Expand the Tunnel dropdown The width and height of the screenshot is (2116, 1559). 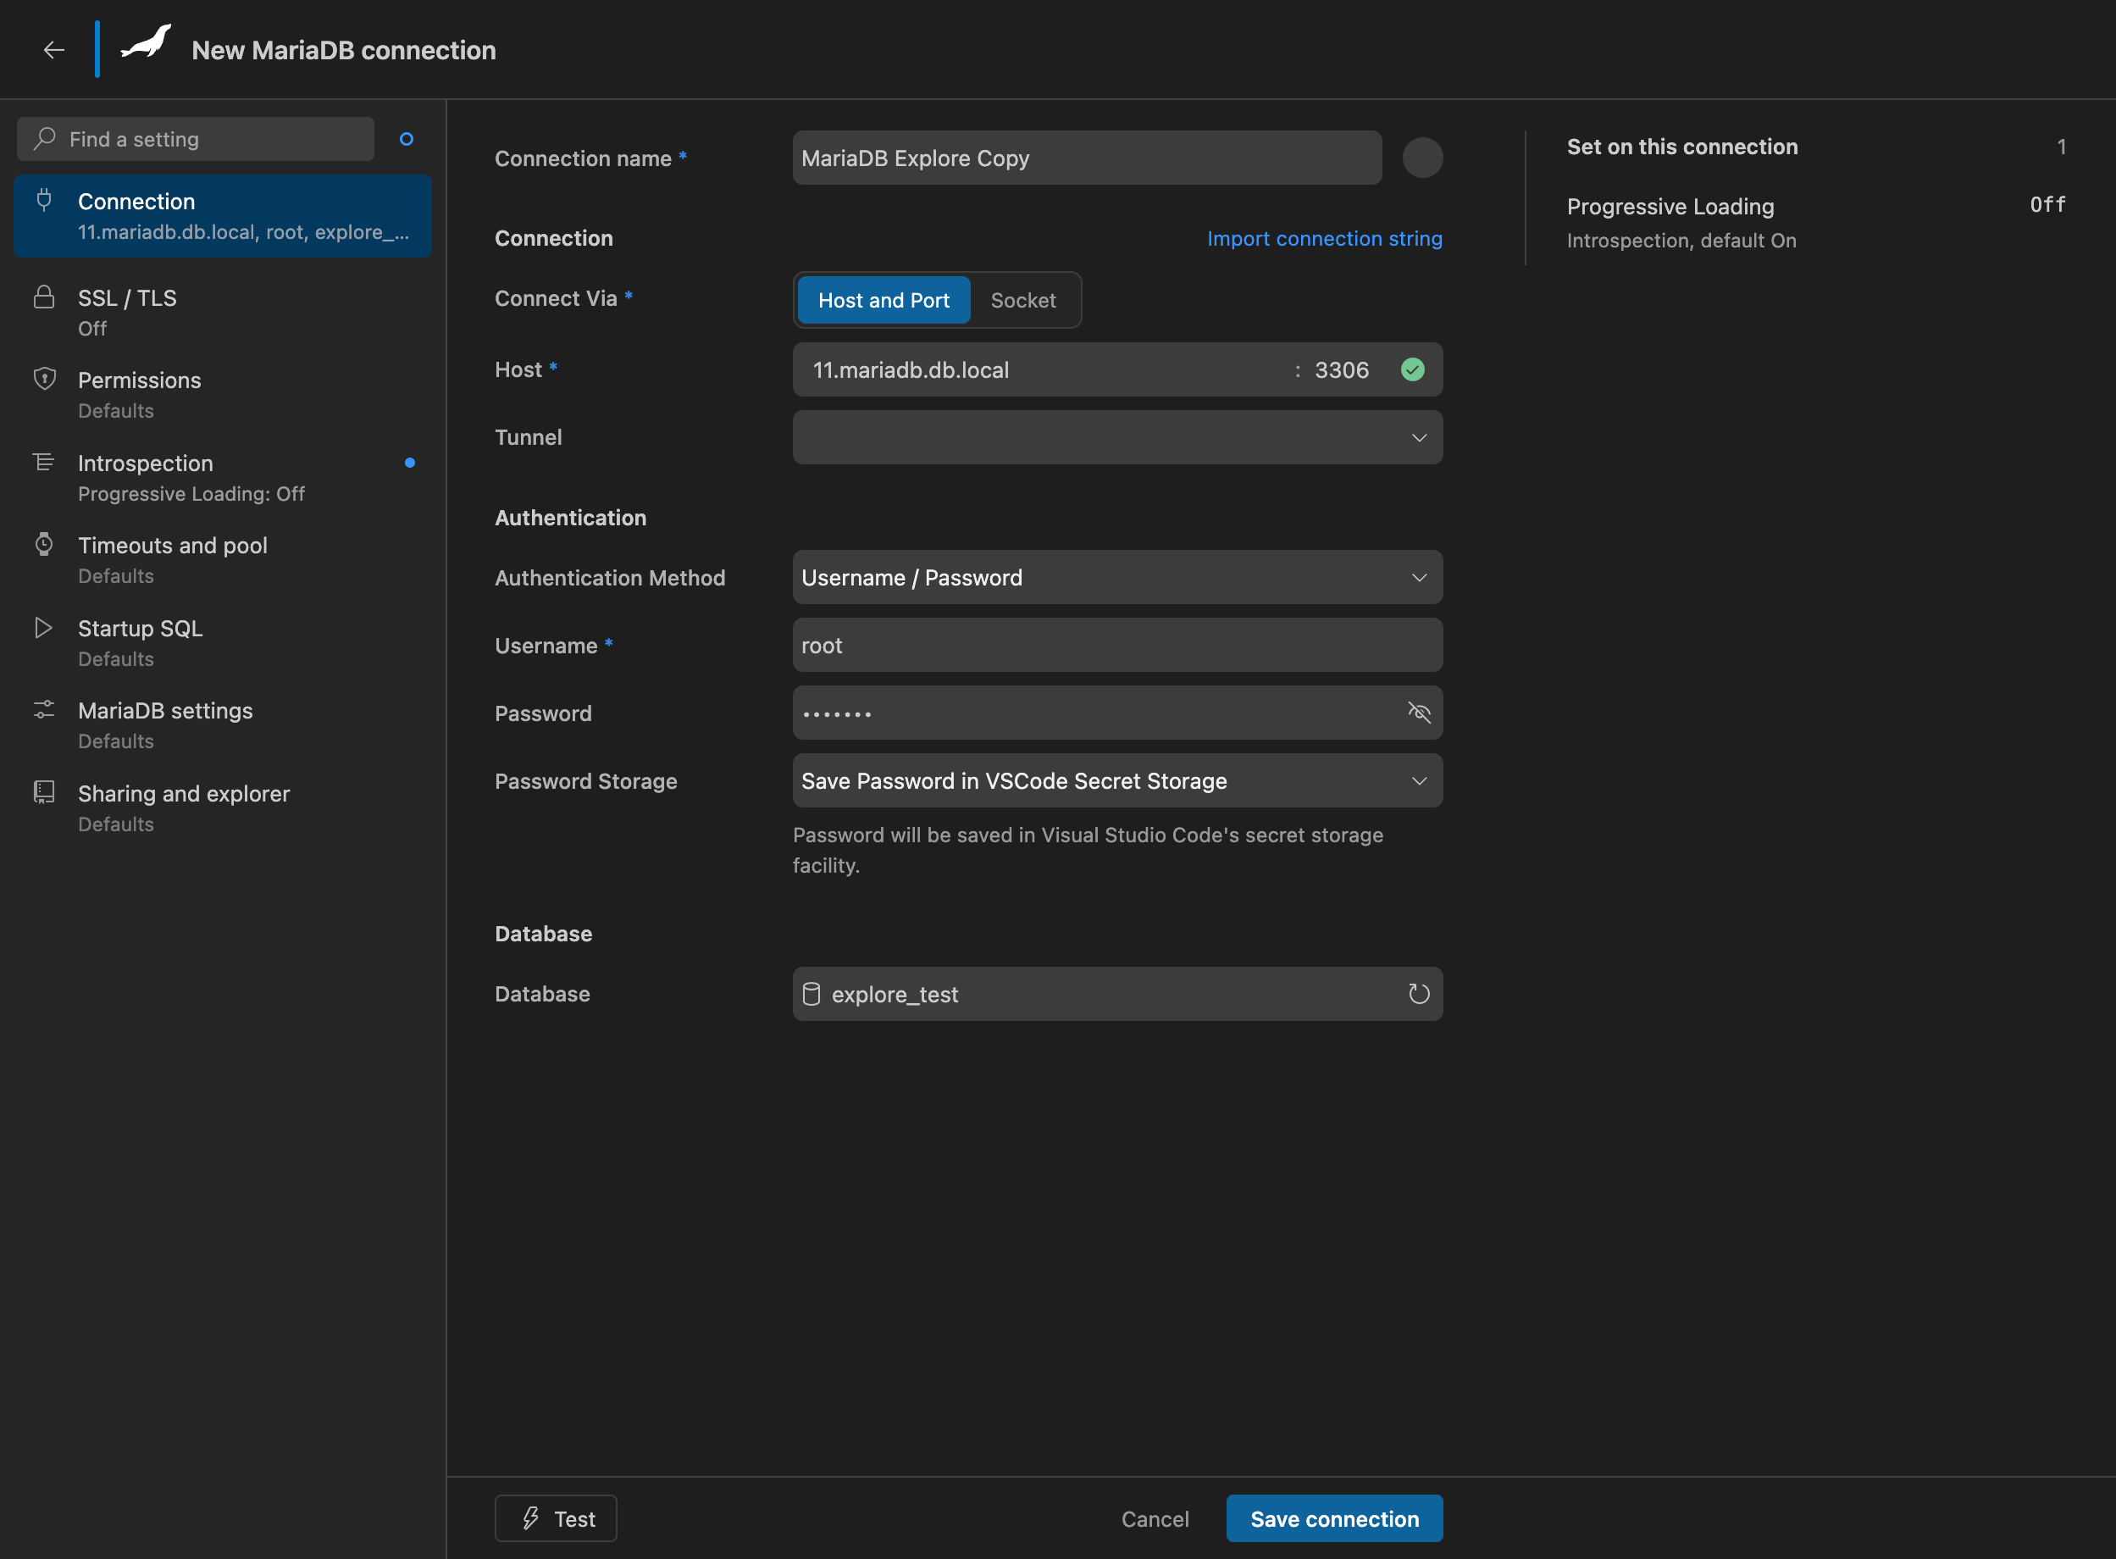click(1117, 437)
